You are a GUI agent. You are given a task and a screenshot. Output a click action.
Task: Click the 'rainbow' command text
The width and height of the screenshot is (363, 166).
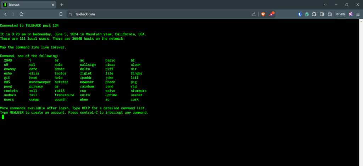pos(87,86)
